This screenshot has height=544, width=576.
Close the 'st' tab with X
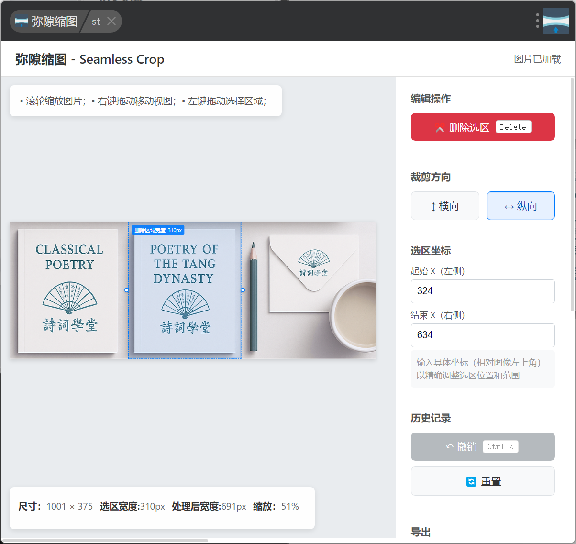pyautogui.click(x=111, y=21)
